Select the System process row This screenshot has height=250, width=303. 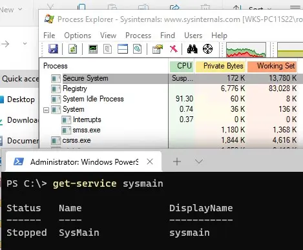click(x=171, y=109)
